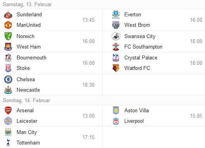Click the 15:05 Aston Villa kickoff time
This screenshot has height=148, width=205.
coord(196,116)
